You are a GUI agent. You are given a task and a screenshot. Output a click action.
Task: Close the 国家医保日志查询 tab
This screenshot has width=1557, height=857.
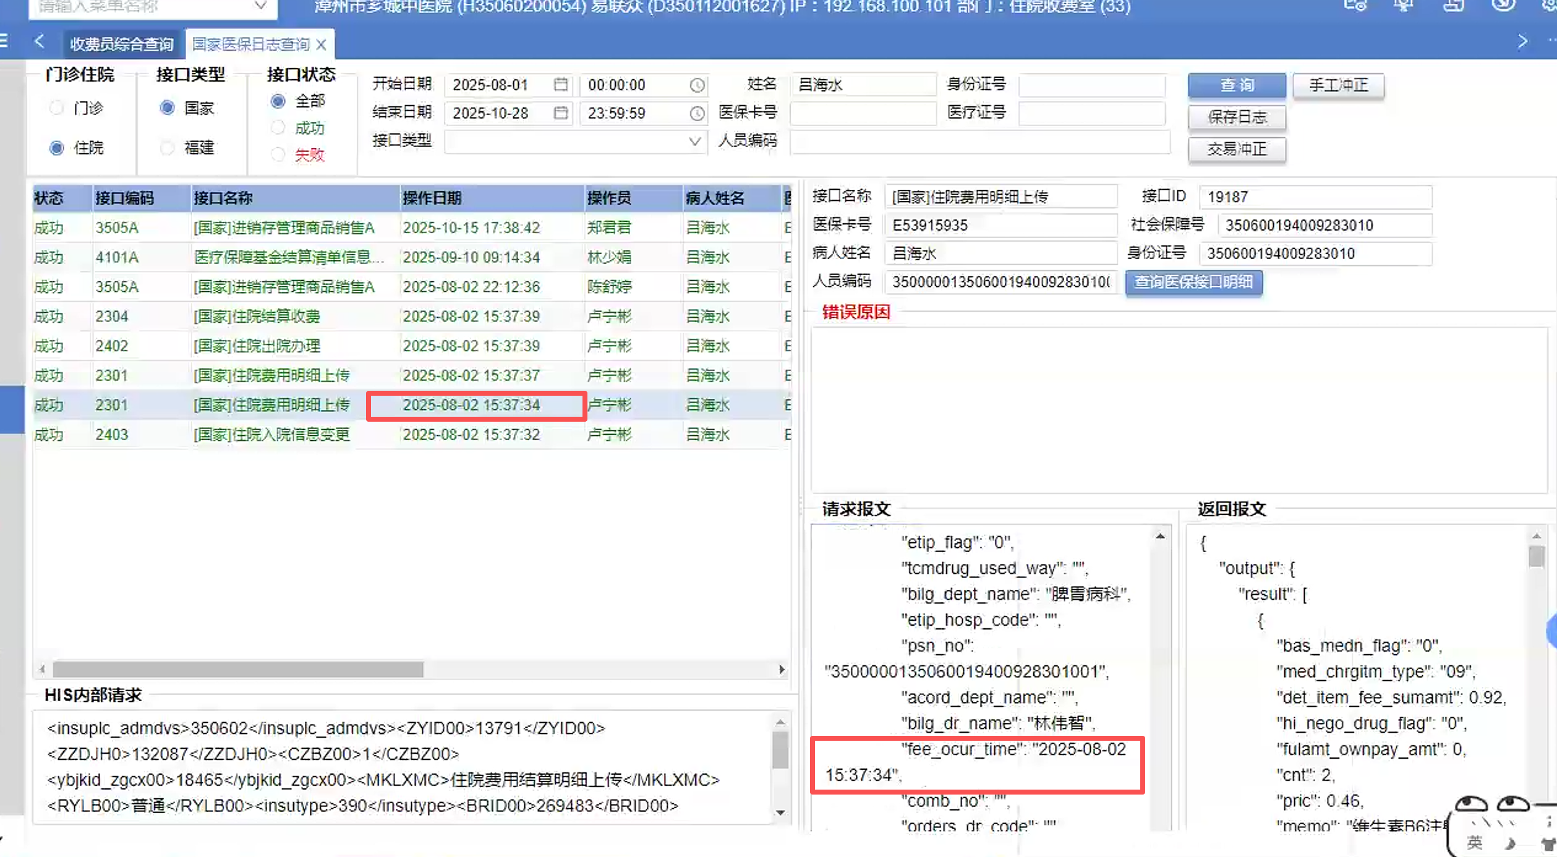coord(321,45)
